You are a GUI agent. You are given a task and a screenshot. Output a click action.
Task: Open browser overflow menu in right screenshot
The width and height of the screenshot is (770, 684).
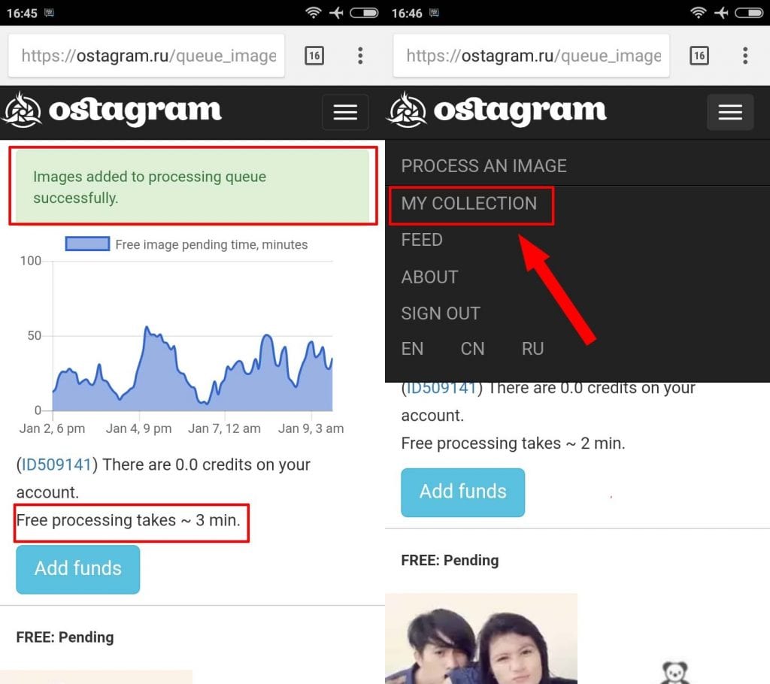click(x=745, y=56)
